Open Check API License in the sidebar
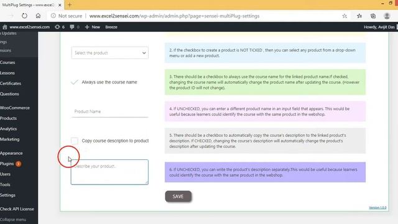Screen dimensions: 398x224 [17, 209]
